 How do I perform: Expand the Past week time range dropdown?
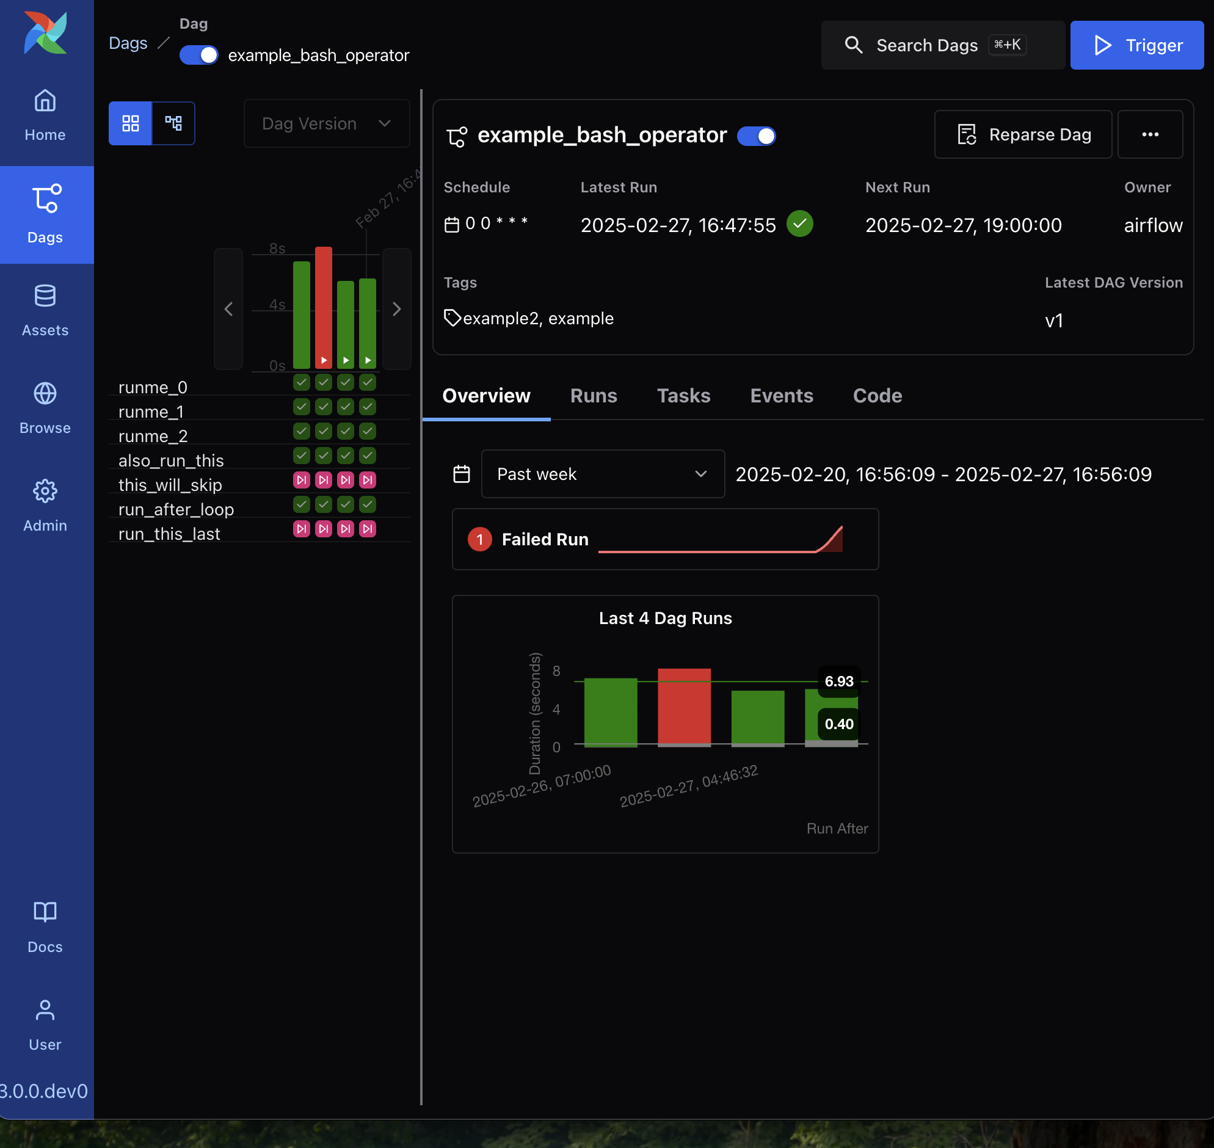pos(603,474)
